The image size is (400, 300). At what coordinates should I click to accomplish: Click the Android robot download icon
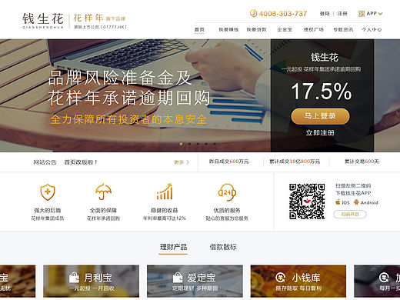(x=356, y=202)
